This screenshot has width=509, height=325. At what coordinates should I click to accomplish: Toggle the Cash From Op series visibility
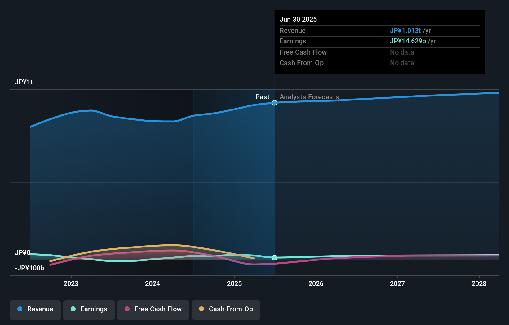point(226,309)
